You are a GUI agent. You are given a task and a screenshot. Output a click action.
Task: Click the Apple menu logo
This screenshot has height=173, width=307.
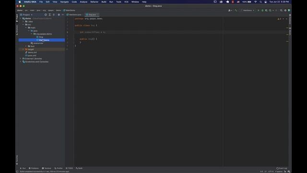click(x=20, y=2)
